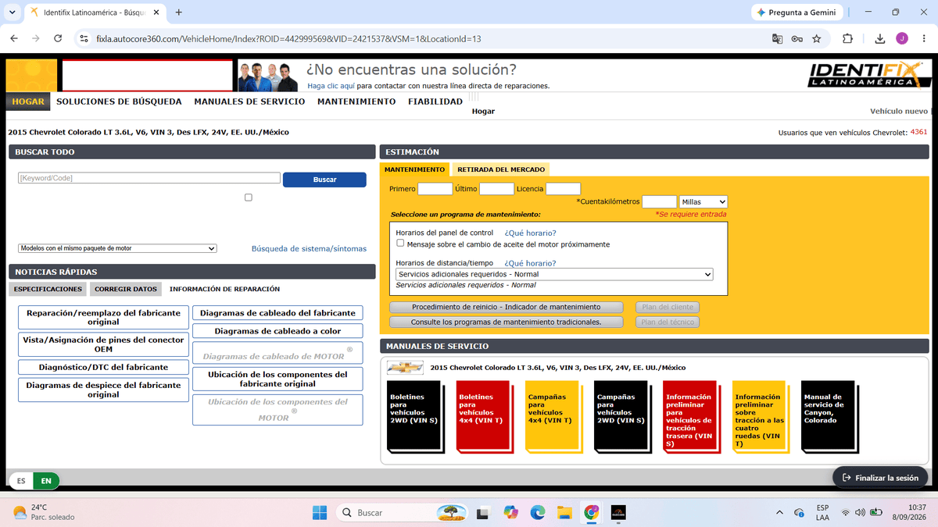This screenshot has height=527, width=938.
Task: Go to HOGAR menu
Action: point(28,101)
